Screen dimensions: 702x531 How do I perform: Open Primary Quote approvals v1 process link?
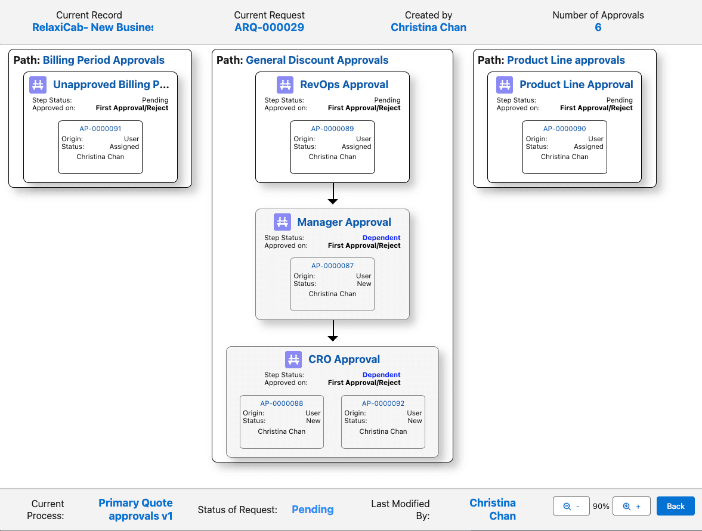tap(135, 509)
